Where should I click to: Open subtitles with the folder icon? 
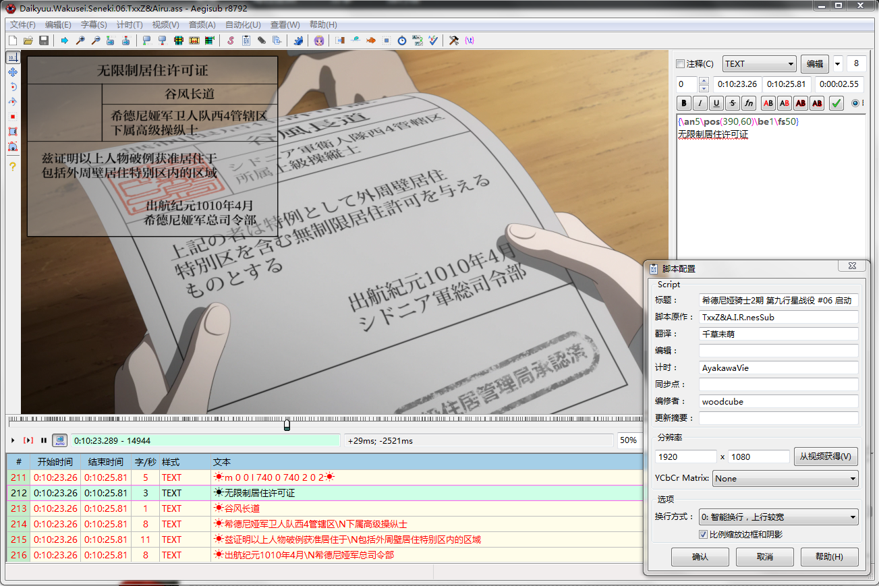(x=28, y=40)
